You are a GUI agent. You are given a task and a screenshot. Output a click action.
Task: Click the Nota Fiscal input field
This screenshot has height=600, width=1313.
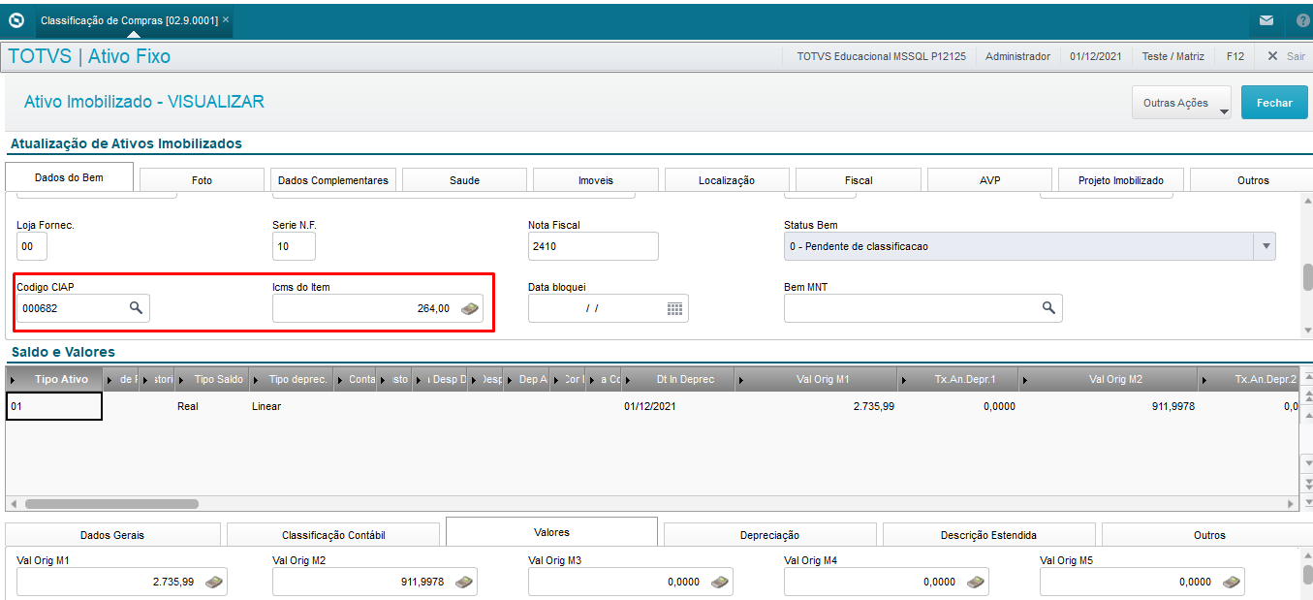593,246
